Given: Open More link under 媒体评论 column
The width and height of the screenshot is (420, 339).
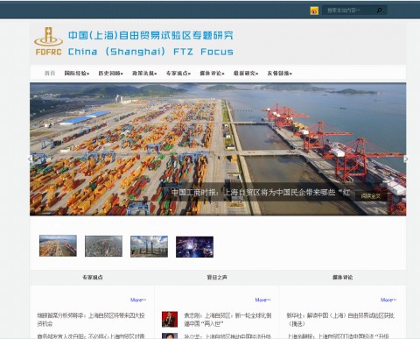Looking at the screenshot, I should coord(388,300).
